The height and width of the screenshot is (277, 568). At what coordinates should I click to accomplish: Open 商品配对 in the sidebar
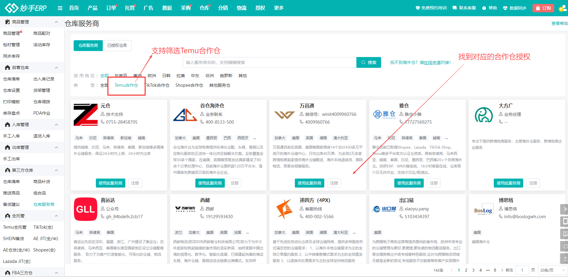(42, 33)
